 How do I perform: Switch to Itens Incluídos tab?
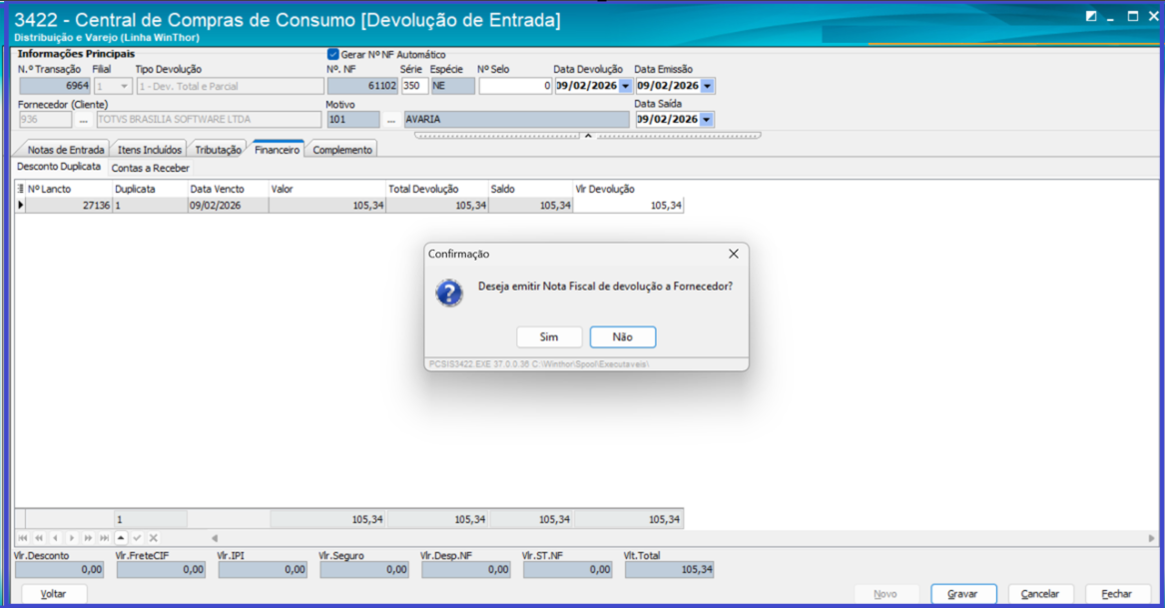coord(150,150)
